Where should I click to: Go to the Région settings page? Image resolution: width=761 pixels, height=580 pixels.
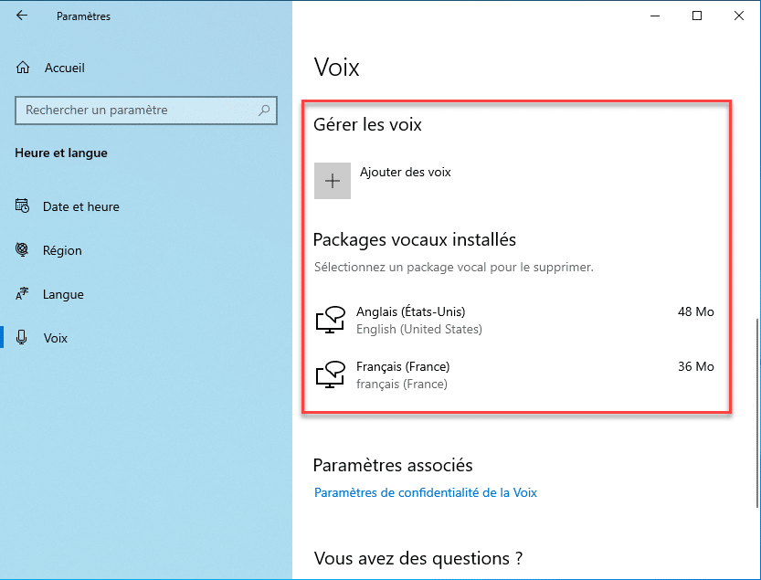62,250
